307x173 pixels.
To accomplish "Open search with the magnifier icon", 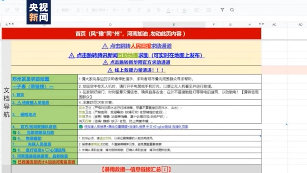I will coord(232,10).
